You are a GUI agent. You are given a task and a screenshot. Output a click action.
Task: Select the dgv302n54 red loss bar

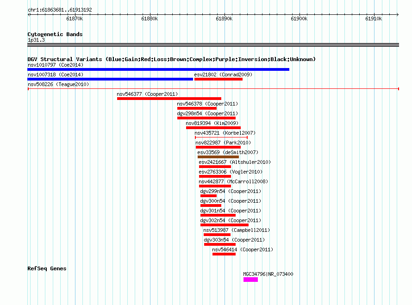(x=225, y=225)
